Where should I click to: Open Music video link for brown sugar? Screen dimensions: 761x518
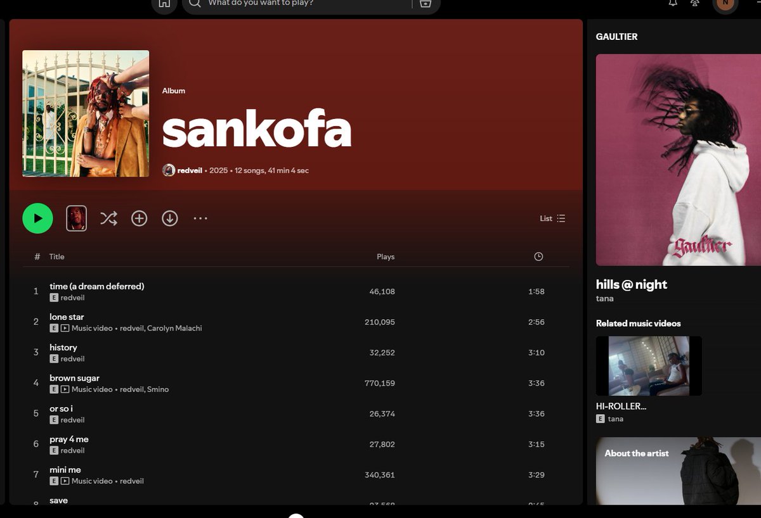(92, 389)
